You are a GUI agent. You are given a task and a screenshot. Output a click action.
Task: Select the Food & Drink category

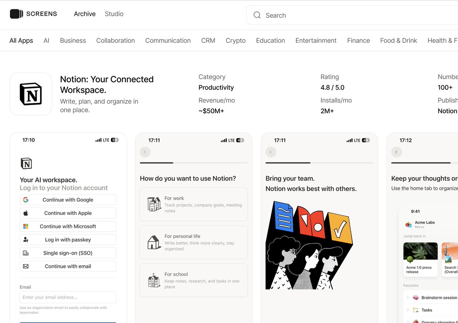click(x=398, y=41)
